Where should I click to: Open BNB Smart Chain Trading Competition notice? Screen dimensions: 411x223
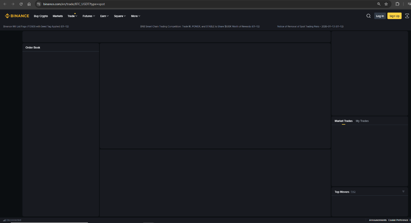[x=200, y=26]
